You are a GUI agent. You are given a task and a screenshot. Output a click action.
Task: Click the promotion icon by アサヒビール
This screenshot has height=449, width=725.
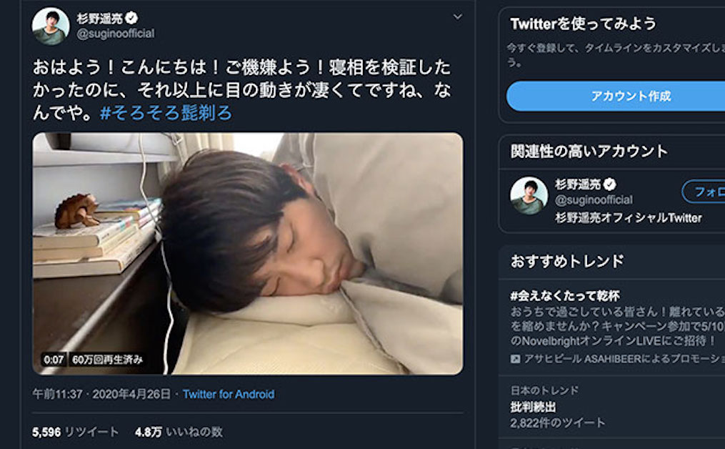(x=516, y=359)
